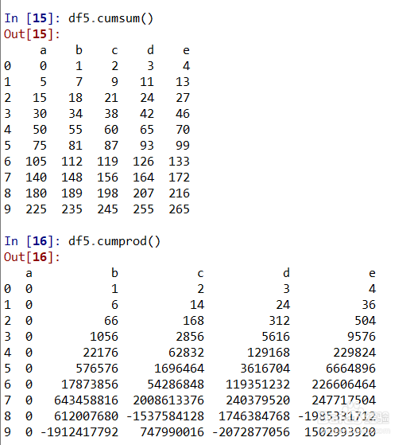This screenshot has height=445, width=414.
Task: Click value 46 in cumsum row 3
Action: 183,114
